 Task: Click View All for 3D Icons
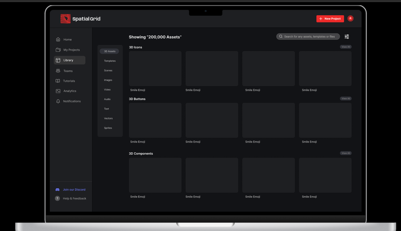(x=345, y=47)
